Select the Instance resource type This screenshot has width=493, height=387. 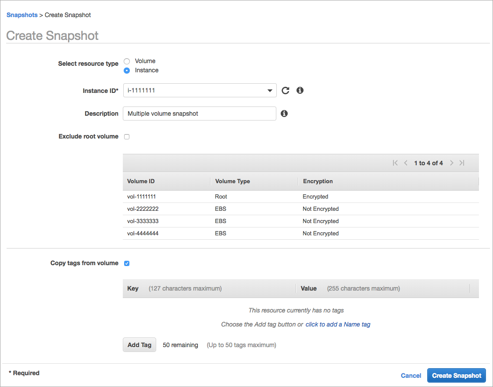(127, 70)
